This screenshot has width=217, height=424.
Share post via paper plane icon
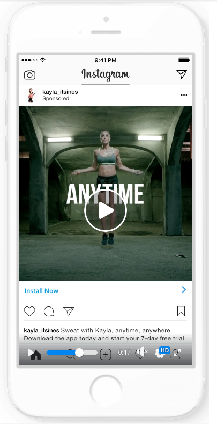[x=69, y=311]
